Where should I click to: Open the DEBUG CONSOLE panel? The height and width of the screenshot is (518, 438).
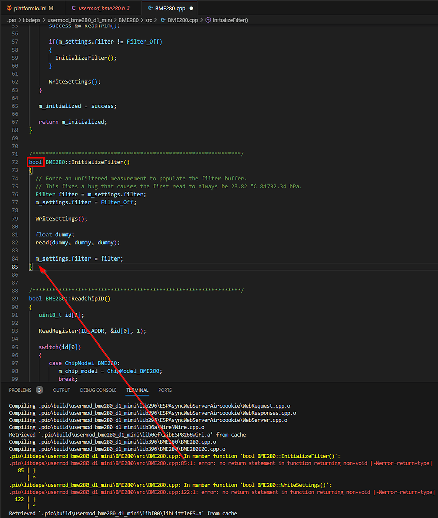click(98, 390)
